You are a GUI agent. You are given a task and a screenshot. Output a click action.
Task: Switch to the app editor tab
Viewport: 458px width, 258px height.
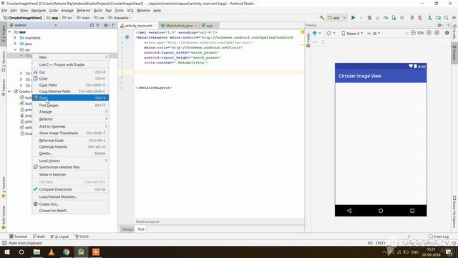click(209, 26)
